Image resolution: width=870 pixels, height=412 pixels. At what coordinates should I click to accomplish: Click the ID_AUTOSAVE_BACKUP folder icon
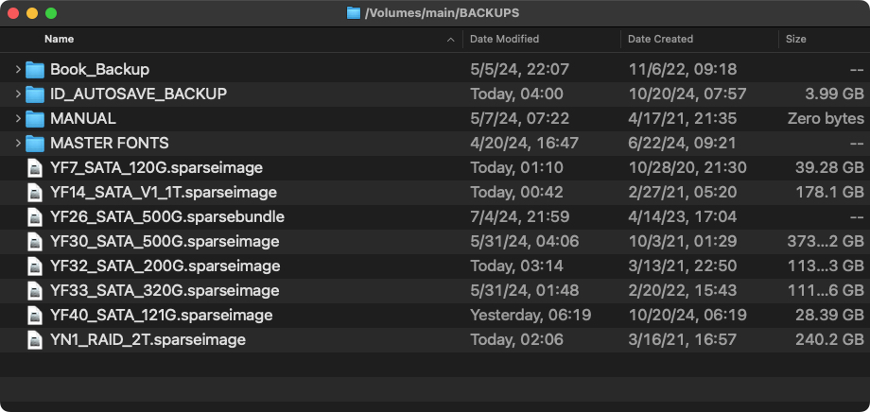[x=35, y=94]
